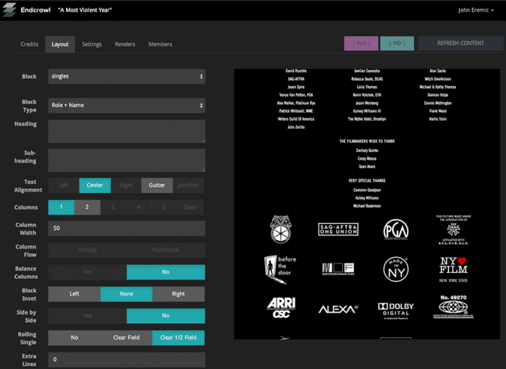This screenshot has width=506, height=369.
Task: Click the Washington Square Films logo
Action: 338,269
